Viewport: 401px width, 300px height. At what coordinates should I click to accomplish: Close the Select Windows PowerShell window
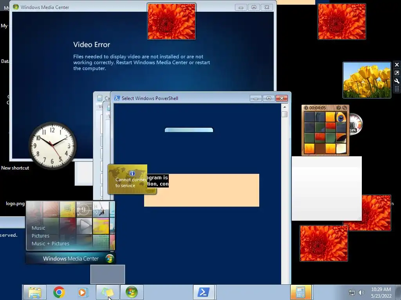click(x=282, y=98)
